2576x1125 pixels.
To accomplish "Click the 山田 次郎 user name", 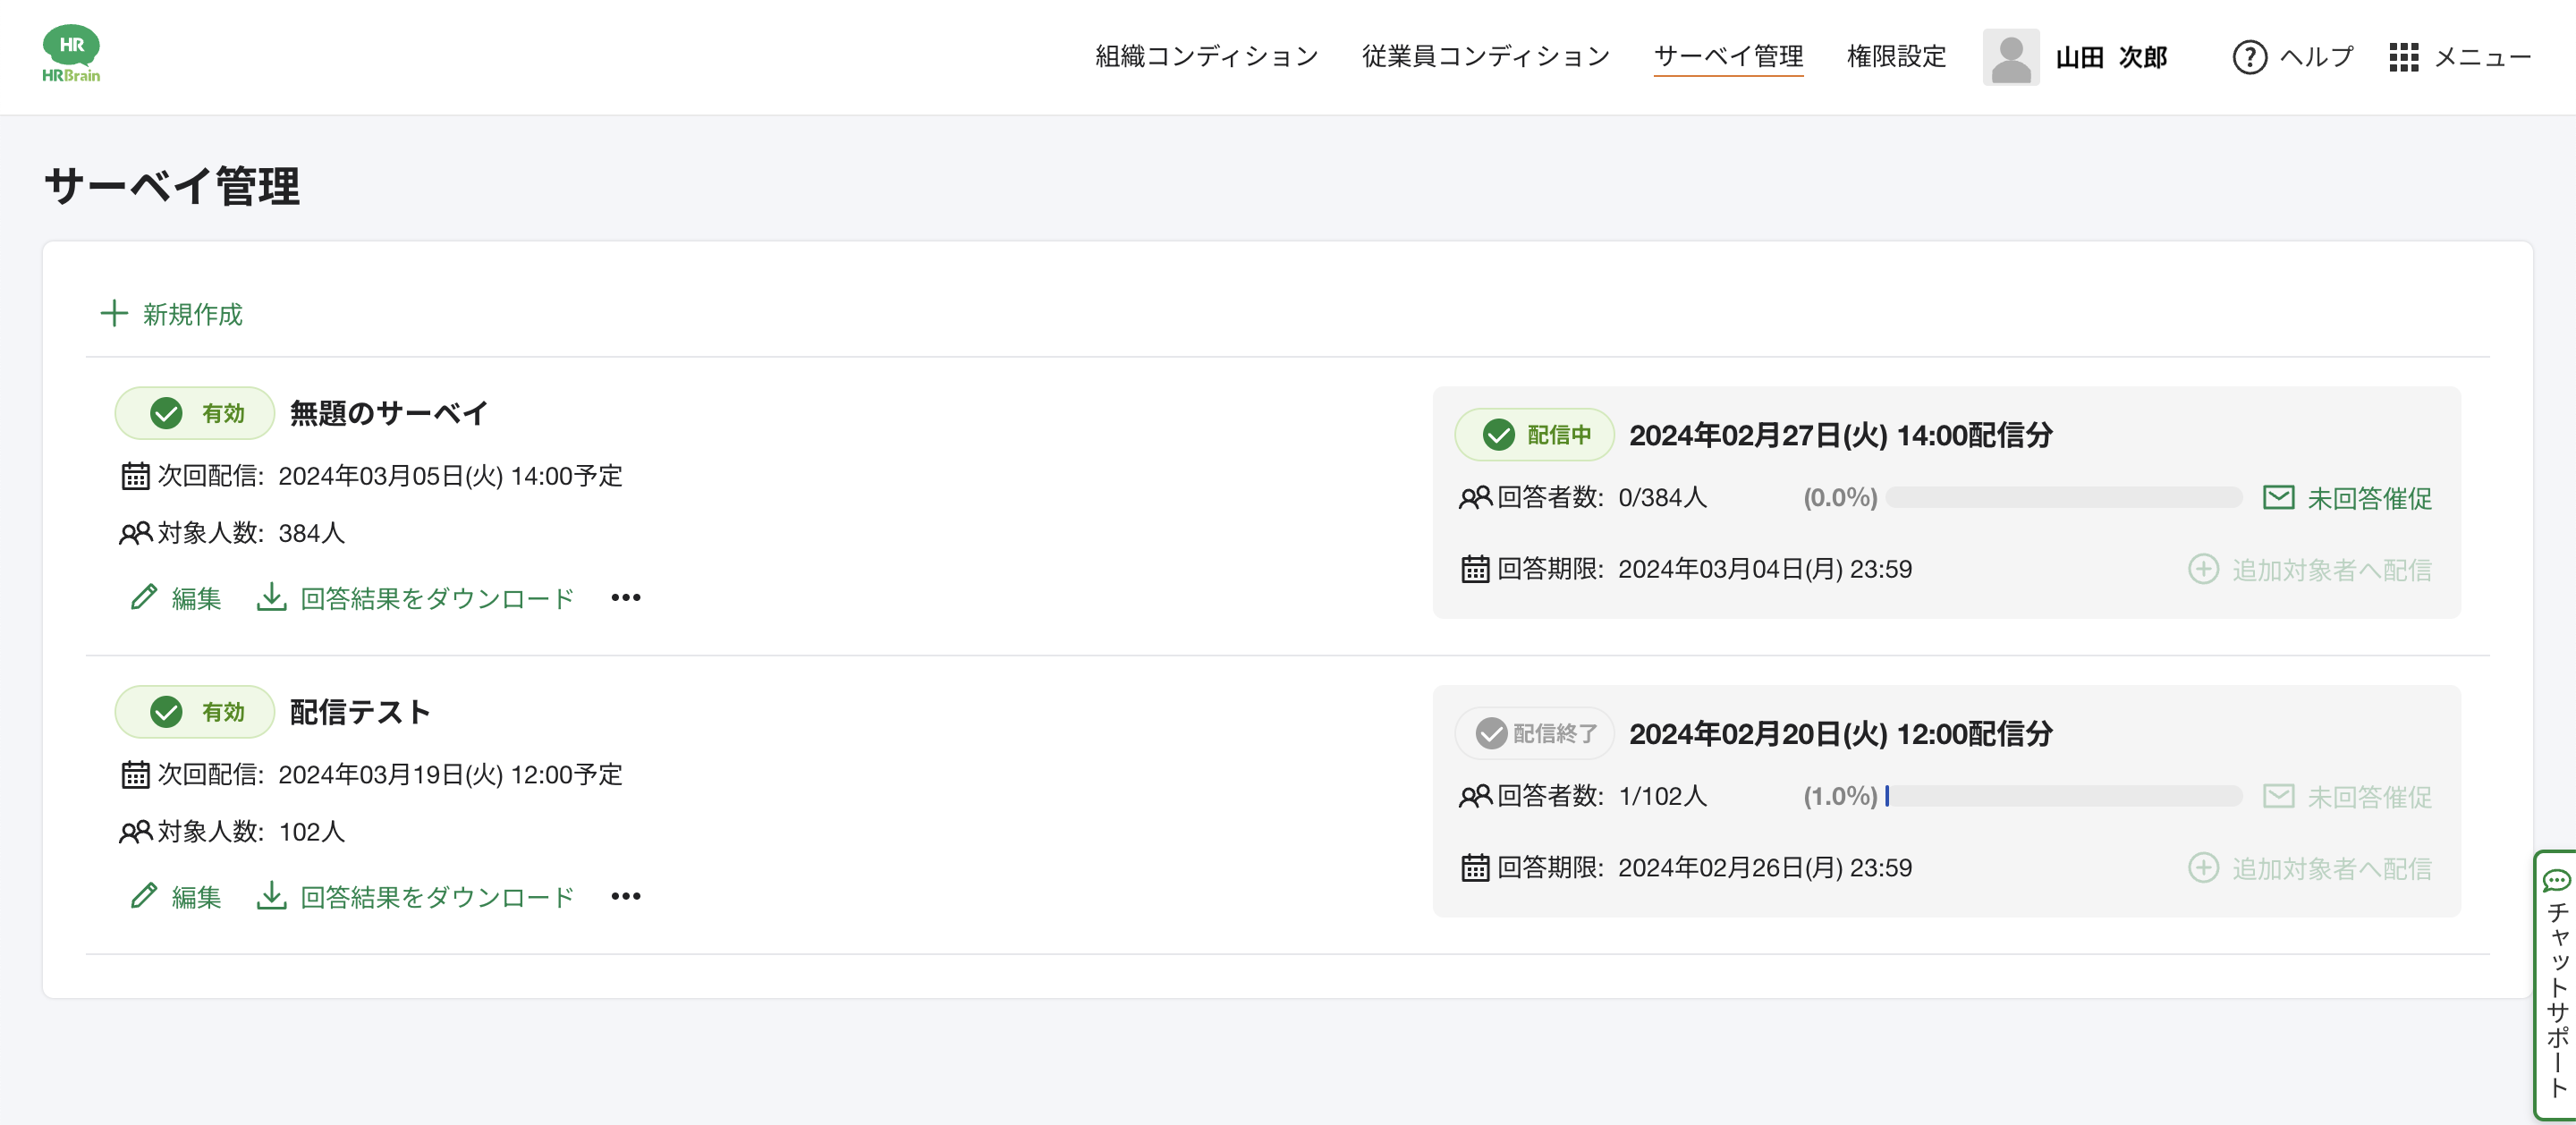I will tap(2111, 58).
